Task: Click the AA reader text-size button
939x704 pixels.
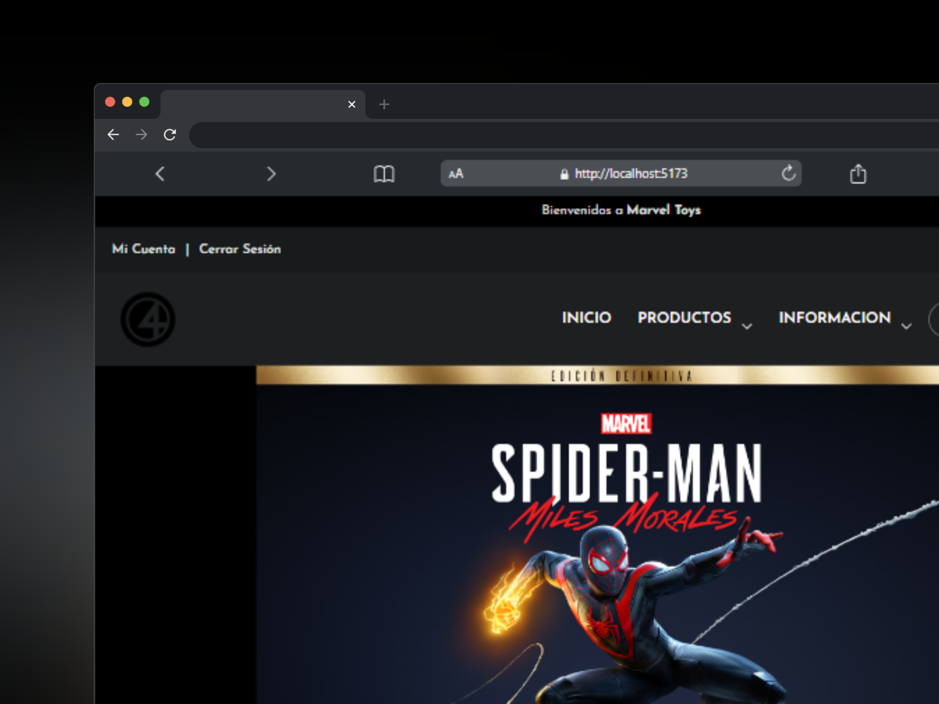Action: 456,174
